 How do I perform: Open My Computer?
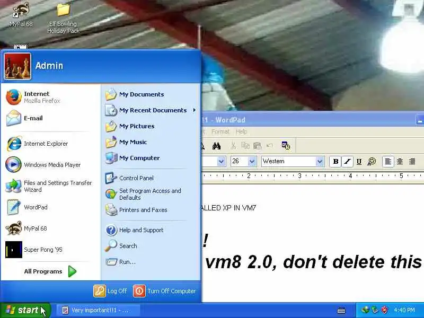pos(151,158)
